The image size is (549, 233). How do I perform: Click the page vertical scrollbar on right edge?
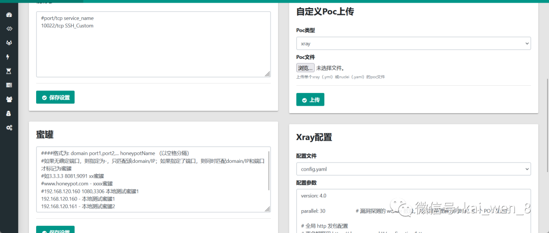pyautogui.click(x=547, y=125)
